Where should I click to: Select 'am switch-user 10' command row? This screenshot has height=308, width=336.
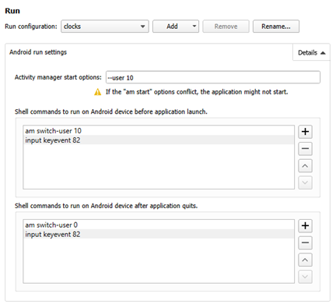click(x=159, y=131)
